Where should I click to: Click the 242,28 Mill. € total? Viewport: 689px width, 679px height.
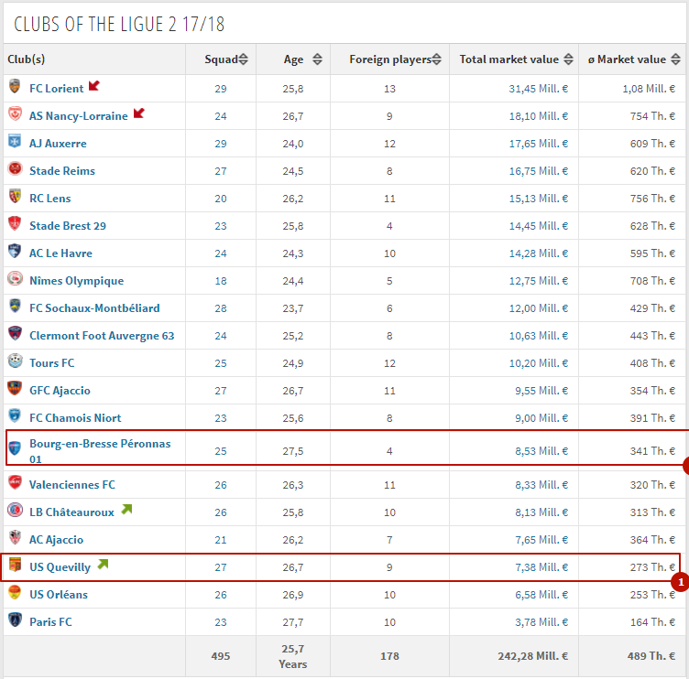(x=532, y=656)
